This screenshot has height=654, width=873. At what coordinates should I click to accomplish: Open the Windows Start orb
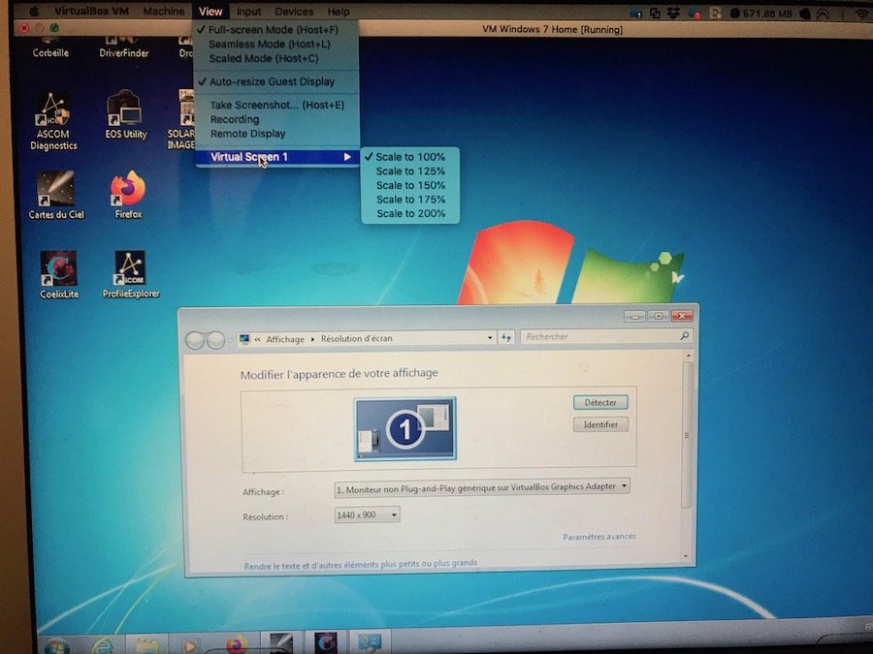[x=57, y=645]
